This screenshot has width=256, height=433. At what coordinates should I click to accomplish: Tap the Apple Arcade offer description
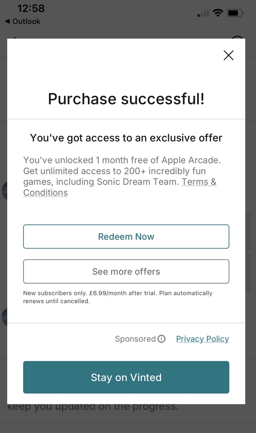[122, 171]
